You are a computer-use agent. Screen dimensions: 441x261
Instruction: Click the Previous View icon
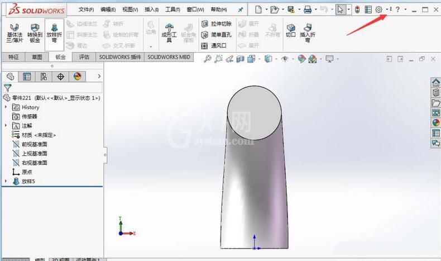229,59
